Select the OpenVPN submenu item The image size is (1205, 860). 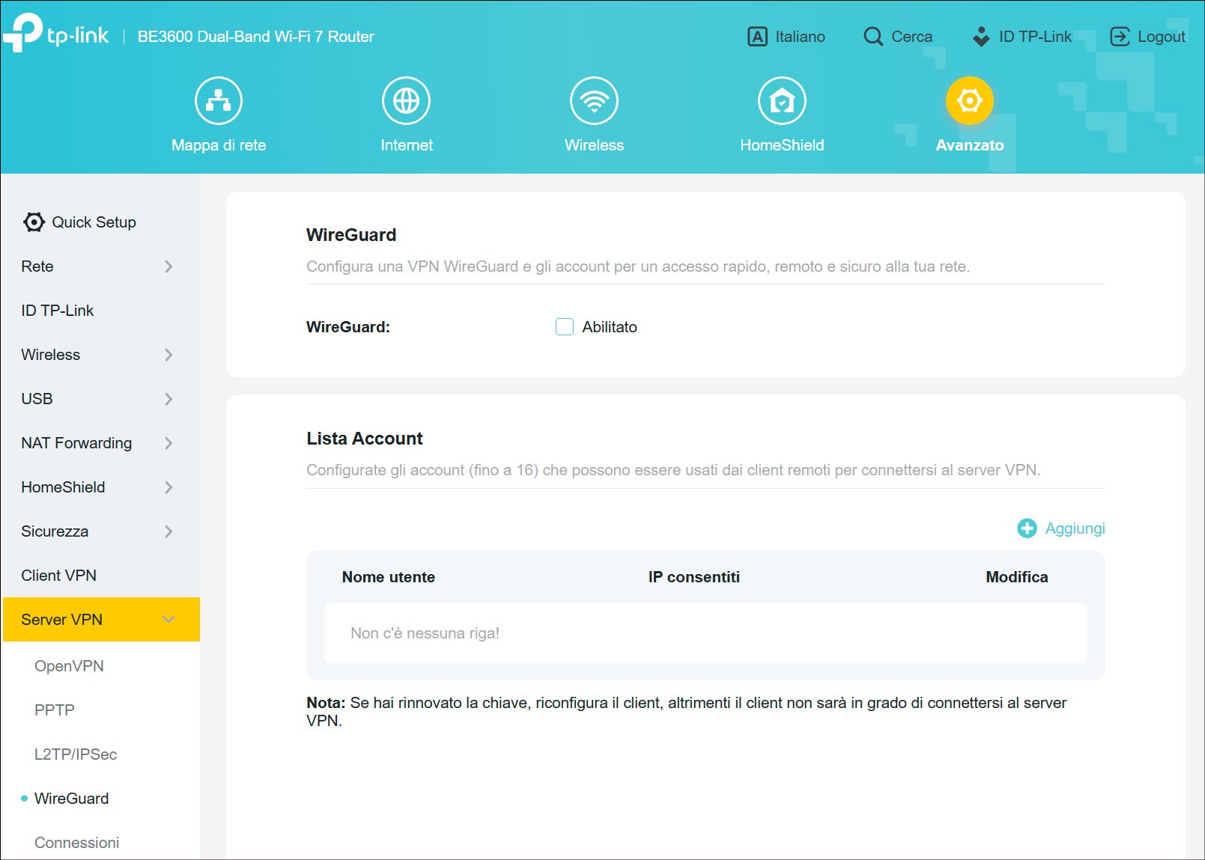click(69, 666)
